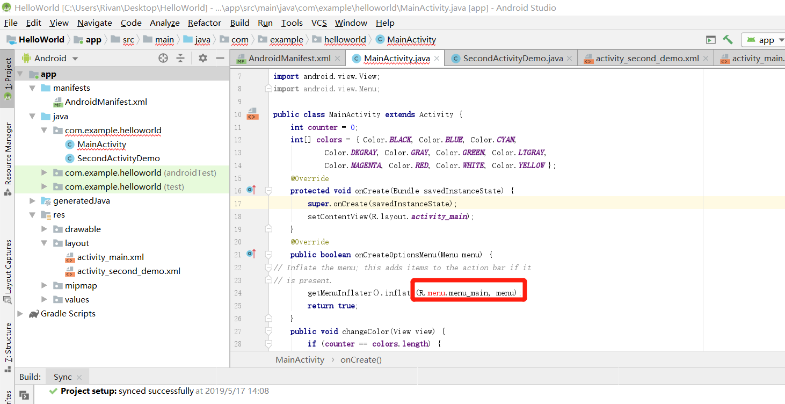Image resolution: width=785 pixels, height=404 pixels.
Task: Toggle the 1: Project tool window tab
Action: tap(8, 79)
